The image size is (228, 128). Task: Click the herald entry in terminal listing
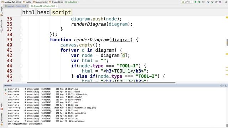coord(78,100)
